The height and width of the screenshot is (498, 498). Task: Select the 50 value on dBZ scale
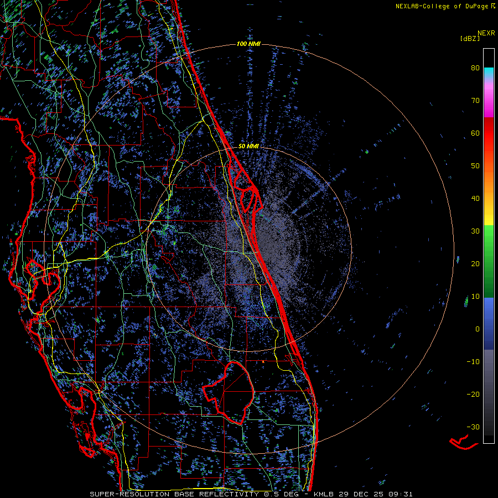pyautogui.click(x=475, y=166)
